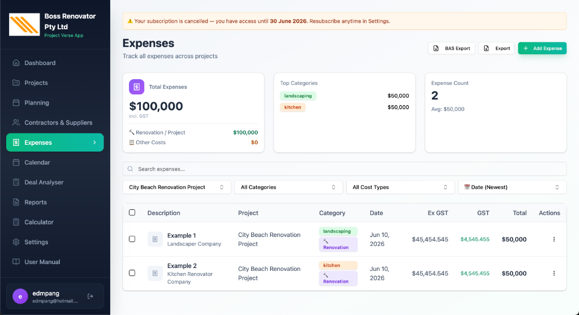Tick the checkbox for Example 2
Screen dimensions: 579x315
[132, 273]
